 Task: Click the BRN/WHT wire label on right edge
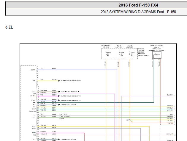coord(169,134)
